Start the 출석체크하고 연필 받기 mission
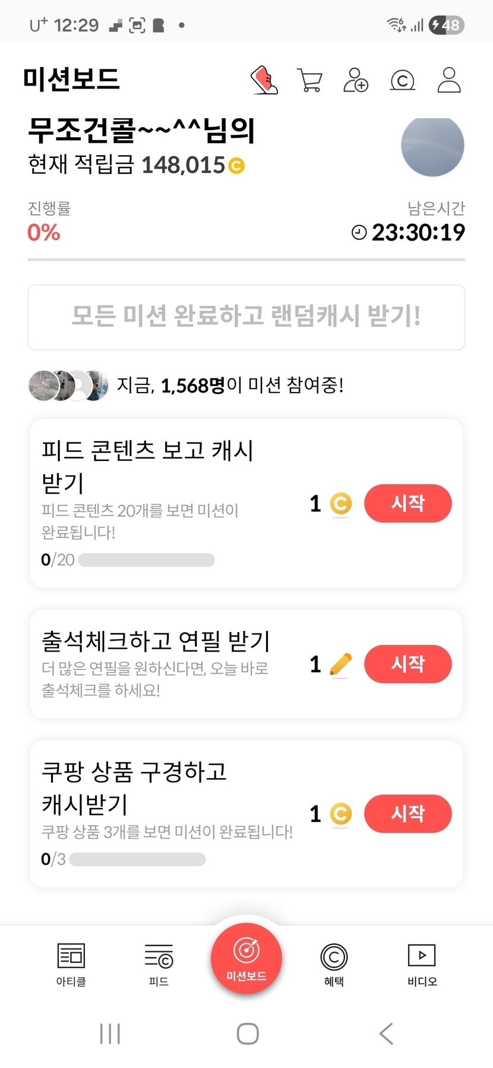This screenshot has height=1068, width=493. point(407,663)
